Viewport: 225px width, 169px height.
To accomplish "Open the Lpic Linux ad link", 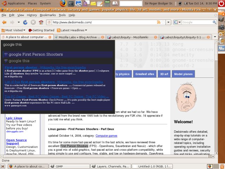I will click(x=14, y=118).
